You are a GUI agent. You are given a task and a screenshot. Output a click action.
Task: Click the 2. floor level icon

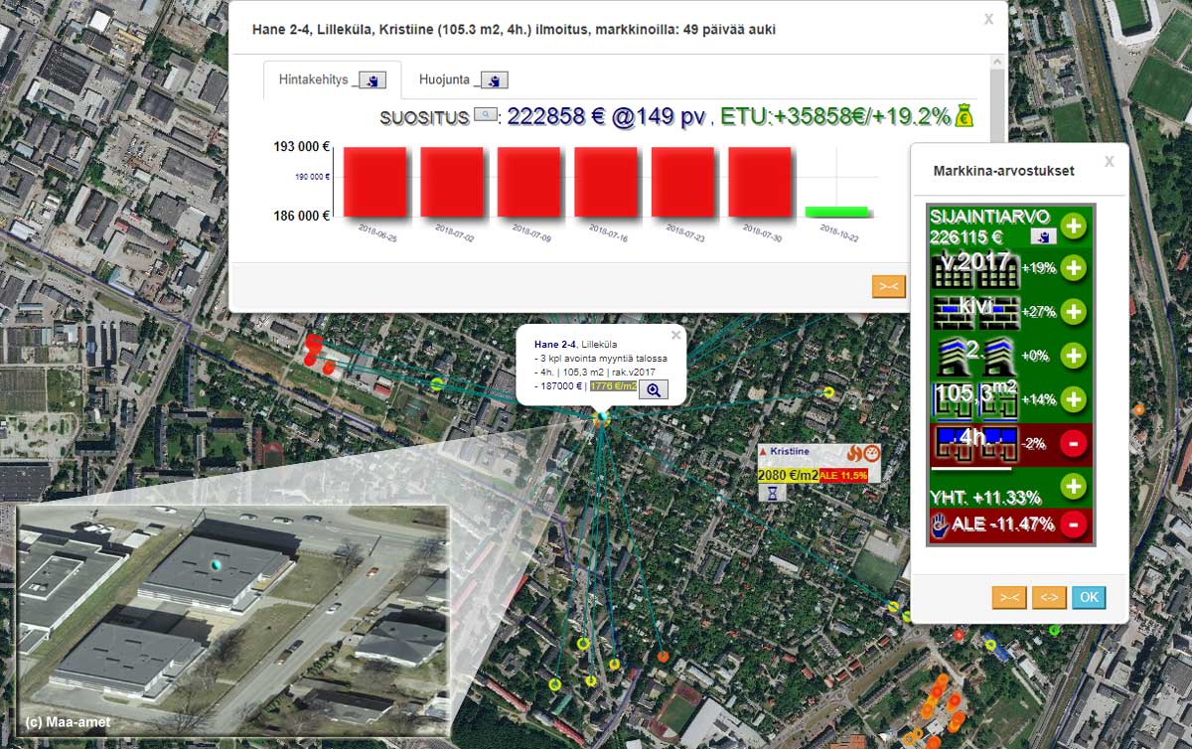click(x=975, y=355)
